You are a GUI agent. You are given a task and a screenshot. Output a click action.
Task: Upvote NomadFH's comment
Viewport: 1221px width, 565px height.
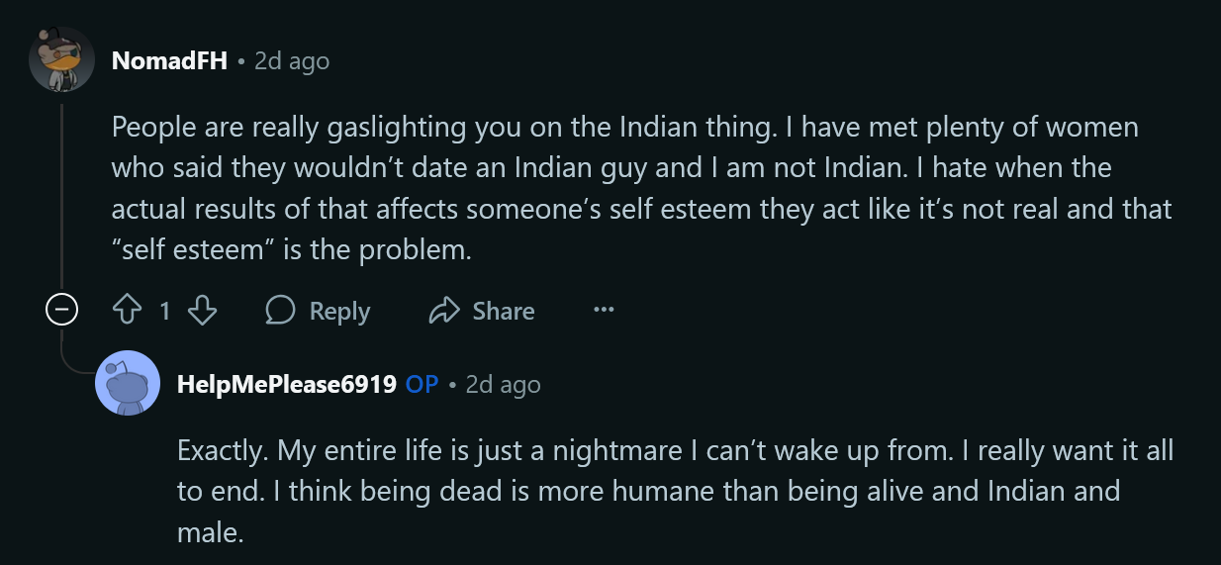tap(129, 311)
